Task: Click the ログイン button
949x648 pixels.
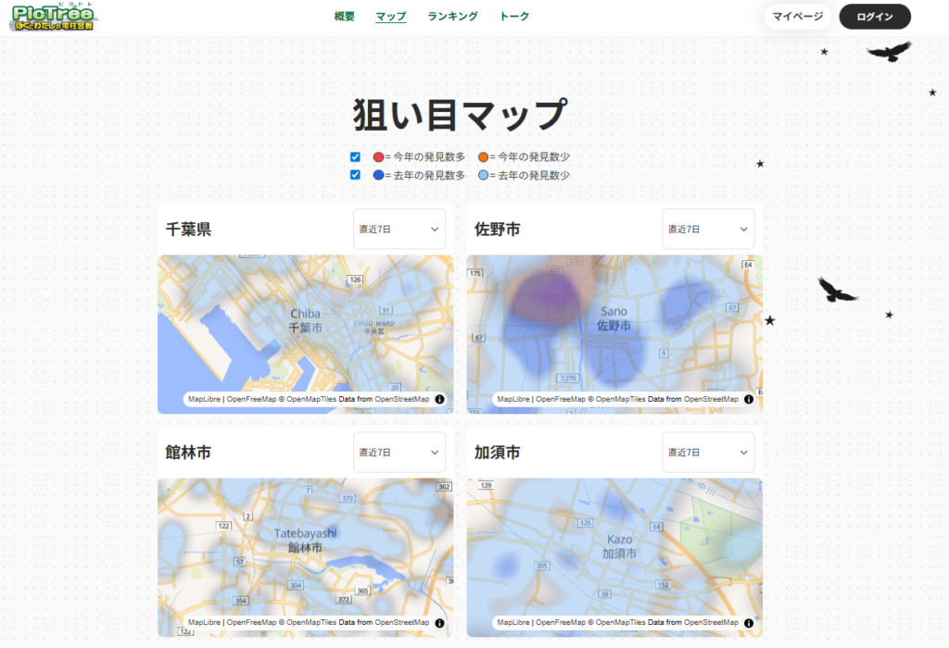Action: coord(875,17)
